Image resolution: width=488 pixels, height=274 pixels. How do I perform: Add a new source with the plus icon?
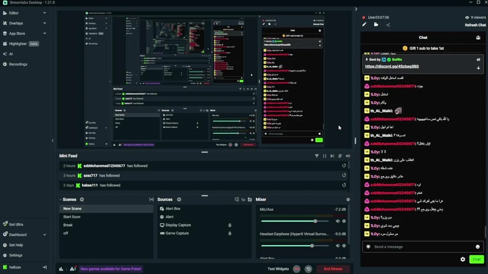tap(179, 199)
